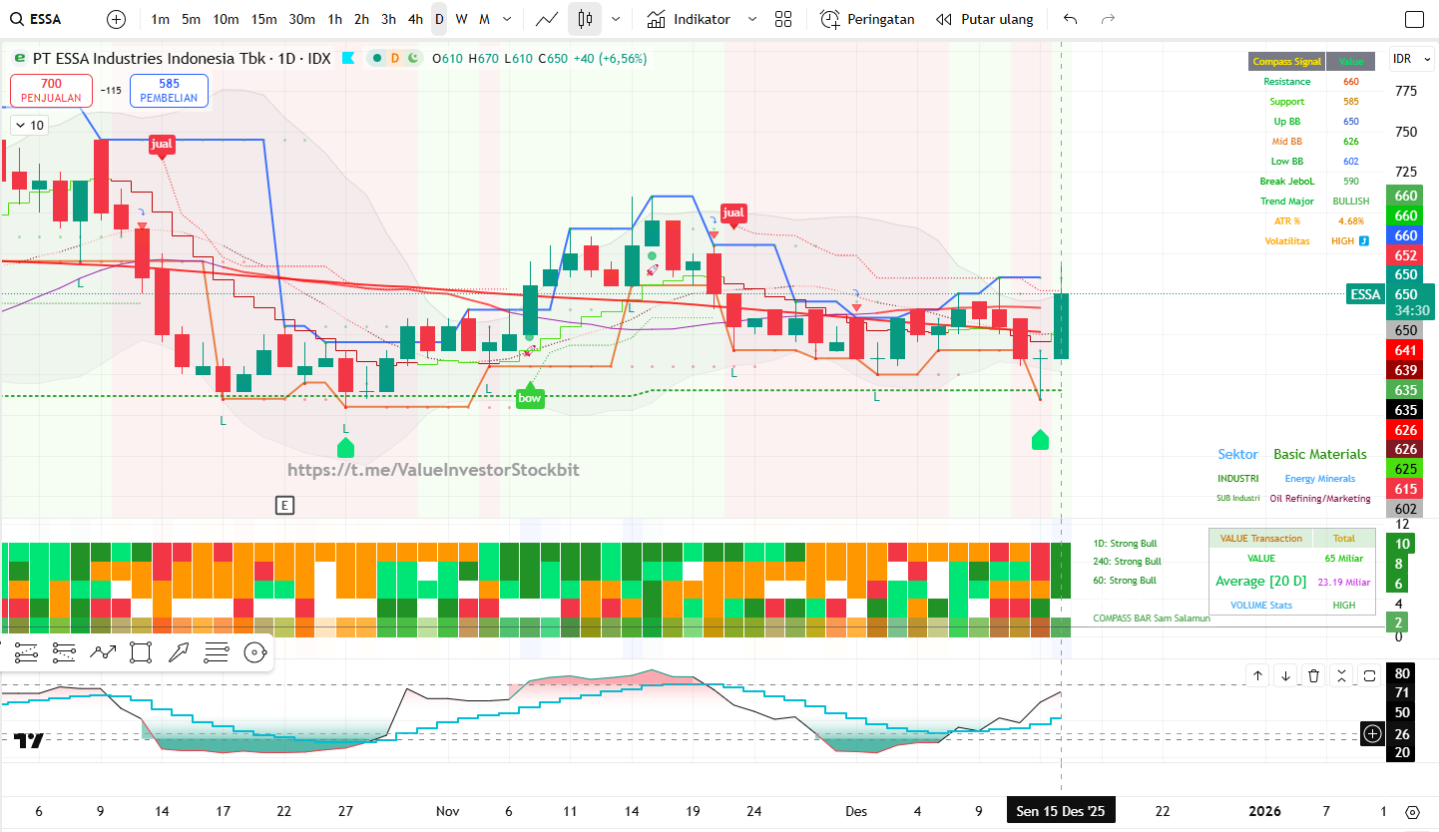This screenshot has height=832, width=1439.
Task: Select the horizontal line drawing tool
Action: click(x=26, y=652)
